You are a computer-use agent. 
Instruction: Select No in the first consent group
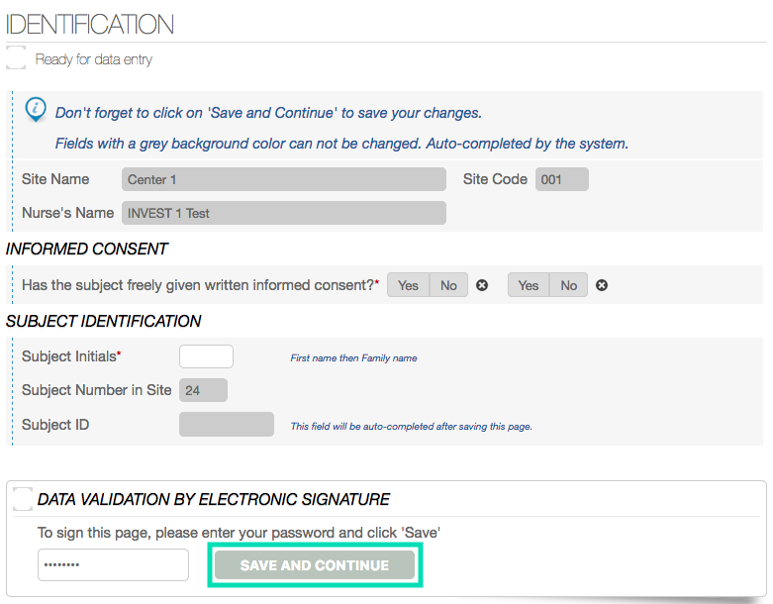[448, 285]
